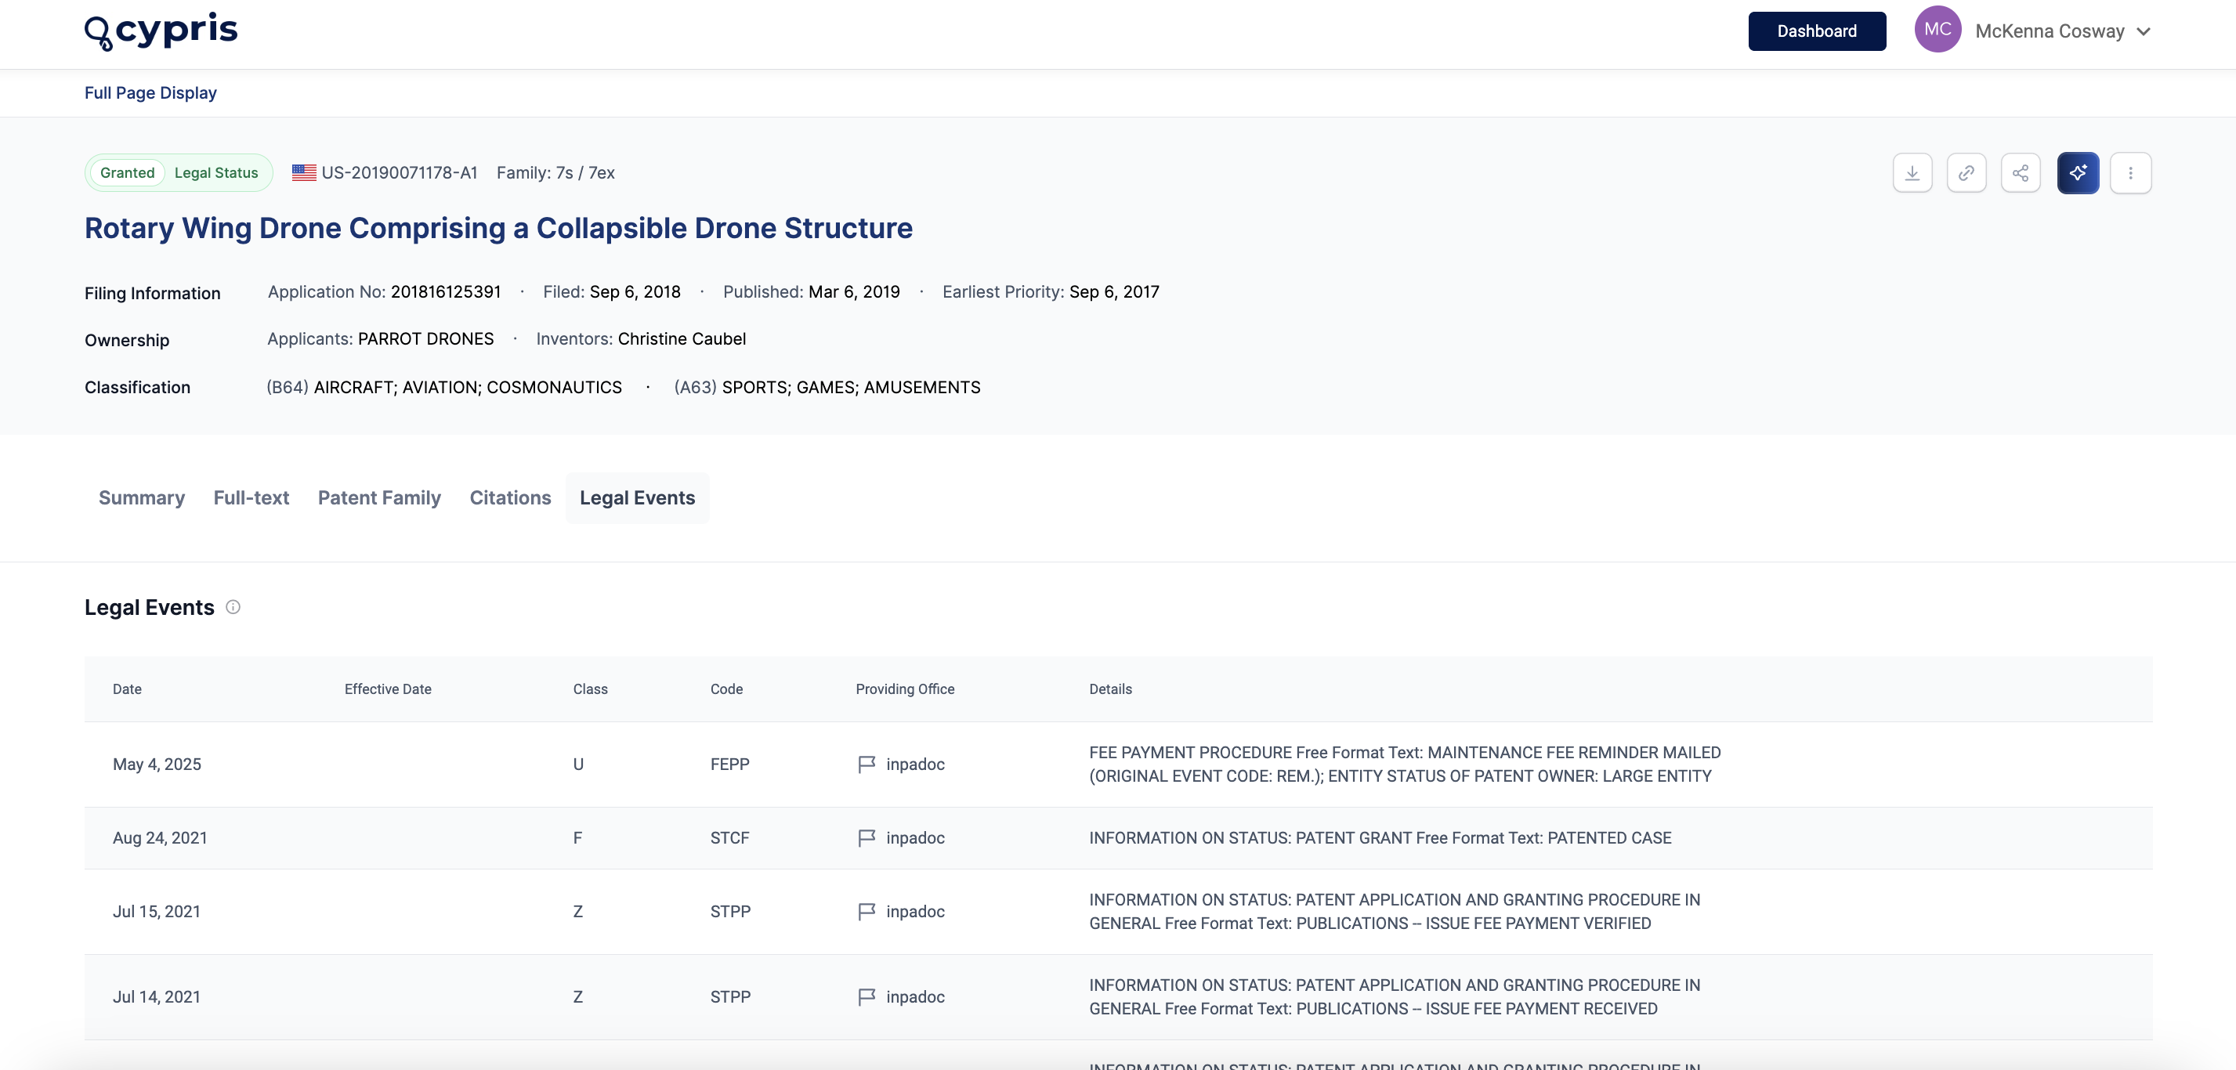Click applicant PARROT DRONES
The width and height of the screenshot is (2236, 1070).
[425, 339]
